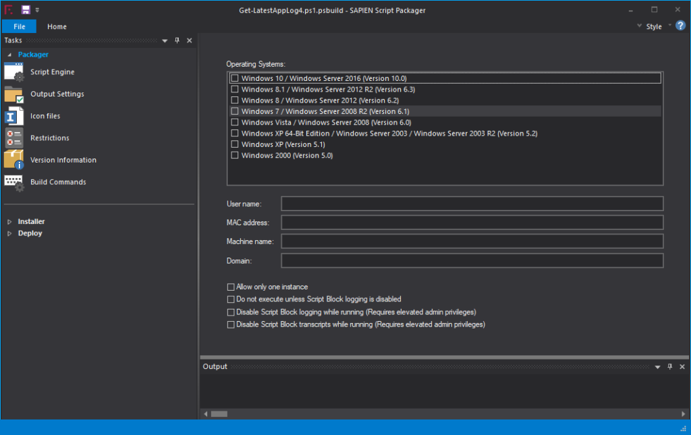691x435 pixels.
Task: Check Windows 10 / Windows Server 2016
Action: coord(235,78)
